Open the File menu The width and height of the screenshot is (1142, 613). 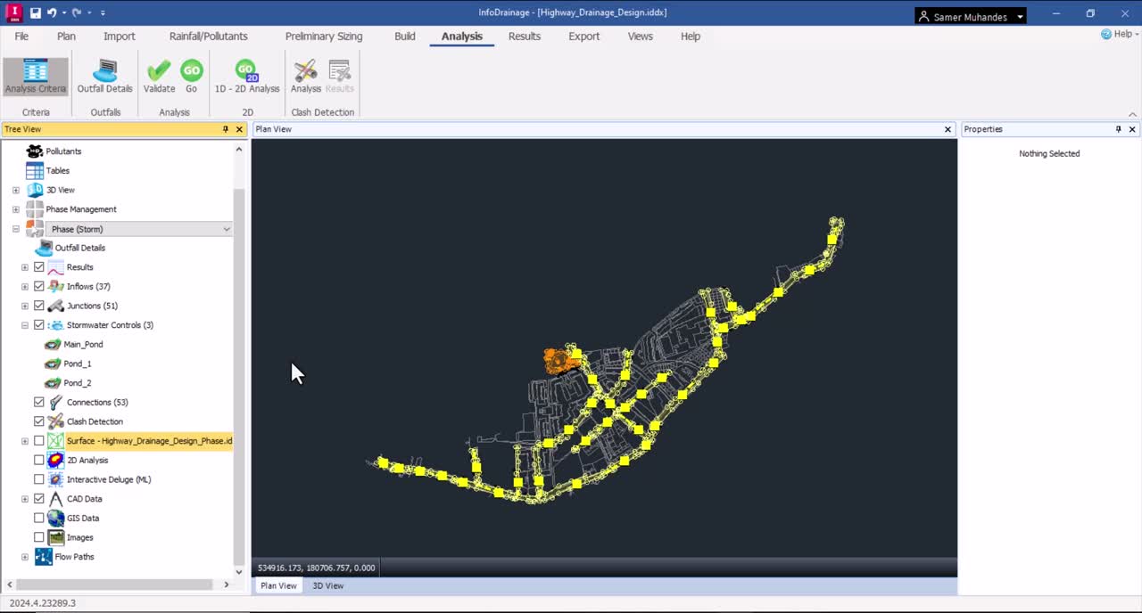click(x=21, y=37)
